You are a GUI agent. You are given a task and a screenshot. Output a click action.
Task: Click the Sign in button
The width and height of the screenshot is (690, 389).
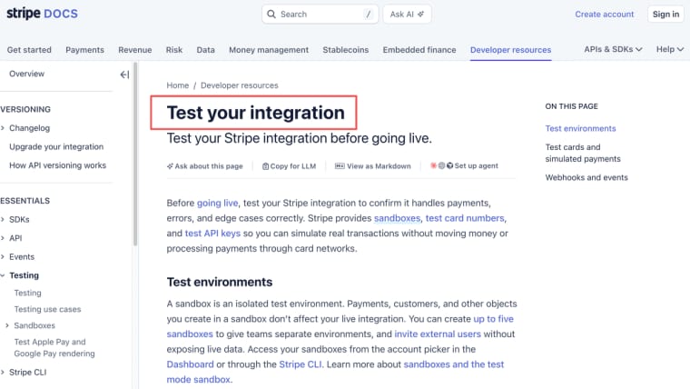pos(665,15)
